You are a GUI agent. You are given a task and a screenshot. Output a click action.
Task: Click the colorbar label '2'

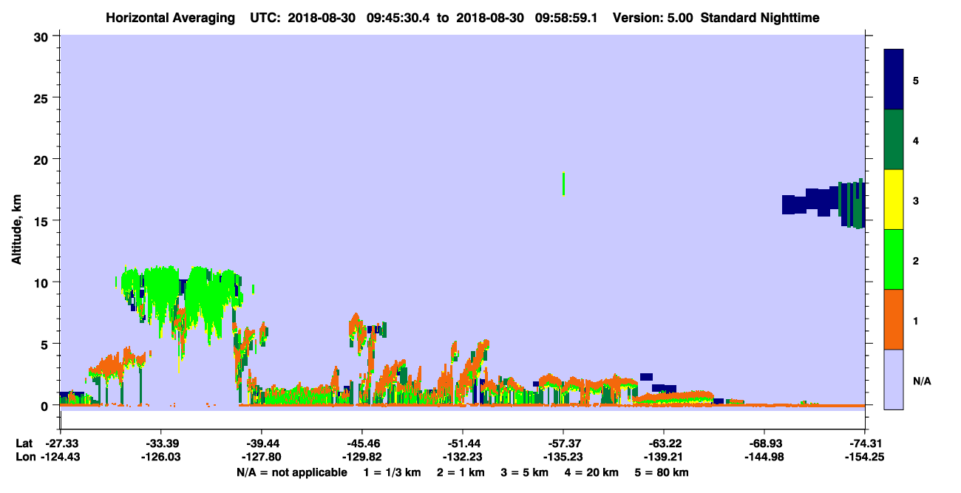(x=916, y=260)
